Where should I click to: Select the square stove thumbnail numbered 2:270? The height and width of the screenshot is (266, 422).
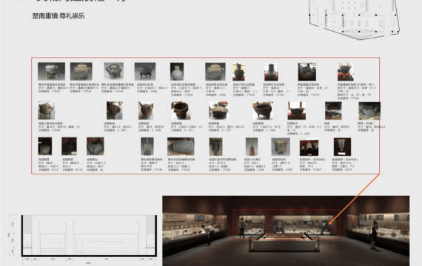(218, 110)
